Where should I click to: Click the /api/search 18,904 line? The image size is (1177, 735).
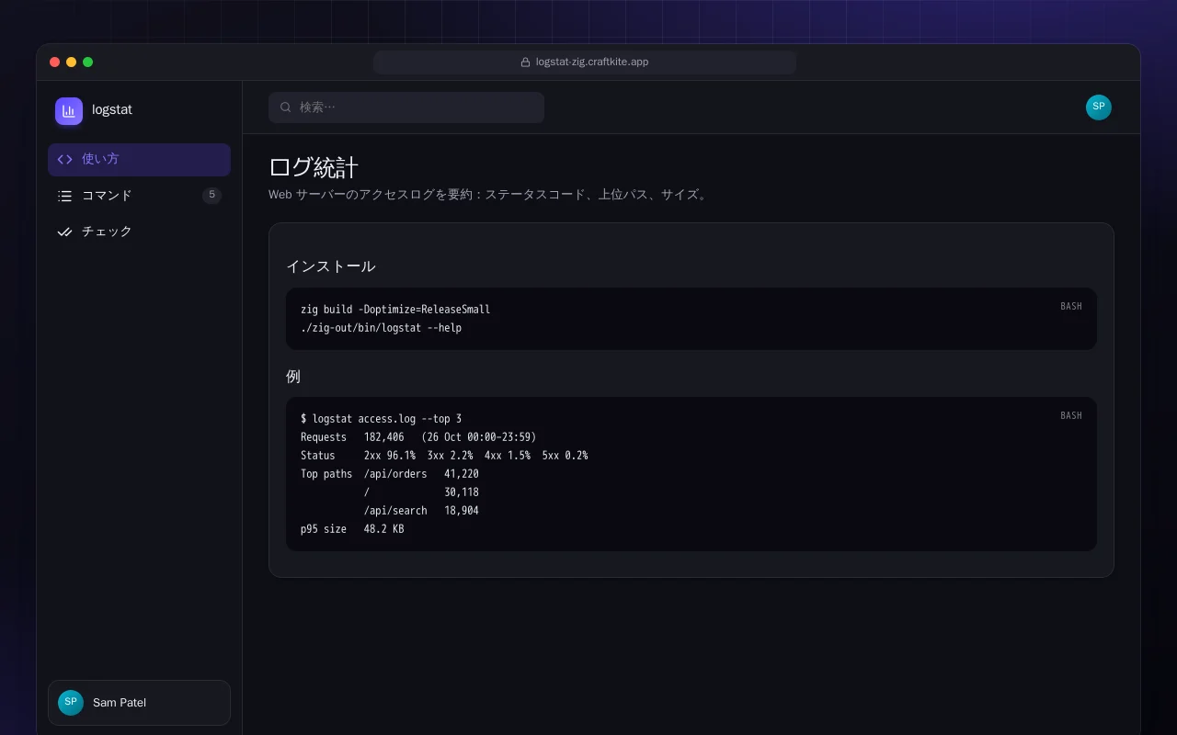click(x=421, y=511)
